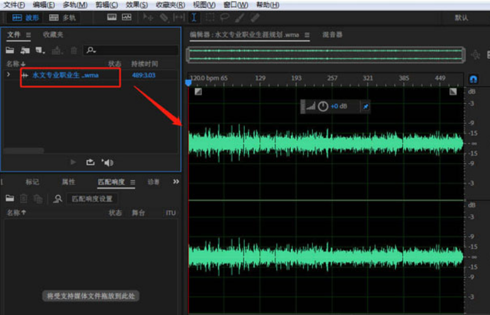Show hidden panel tabs with double chevron
The height and width of the screenshot is (315, 490).
(x=176, y=182)
